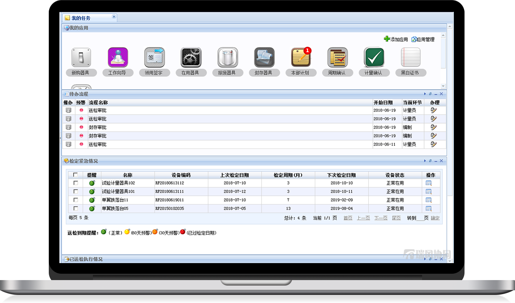The image size is (515, 303).
Task: Tick the checkbox beside 单翼跌落台05
Action: pos(76,208)
